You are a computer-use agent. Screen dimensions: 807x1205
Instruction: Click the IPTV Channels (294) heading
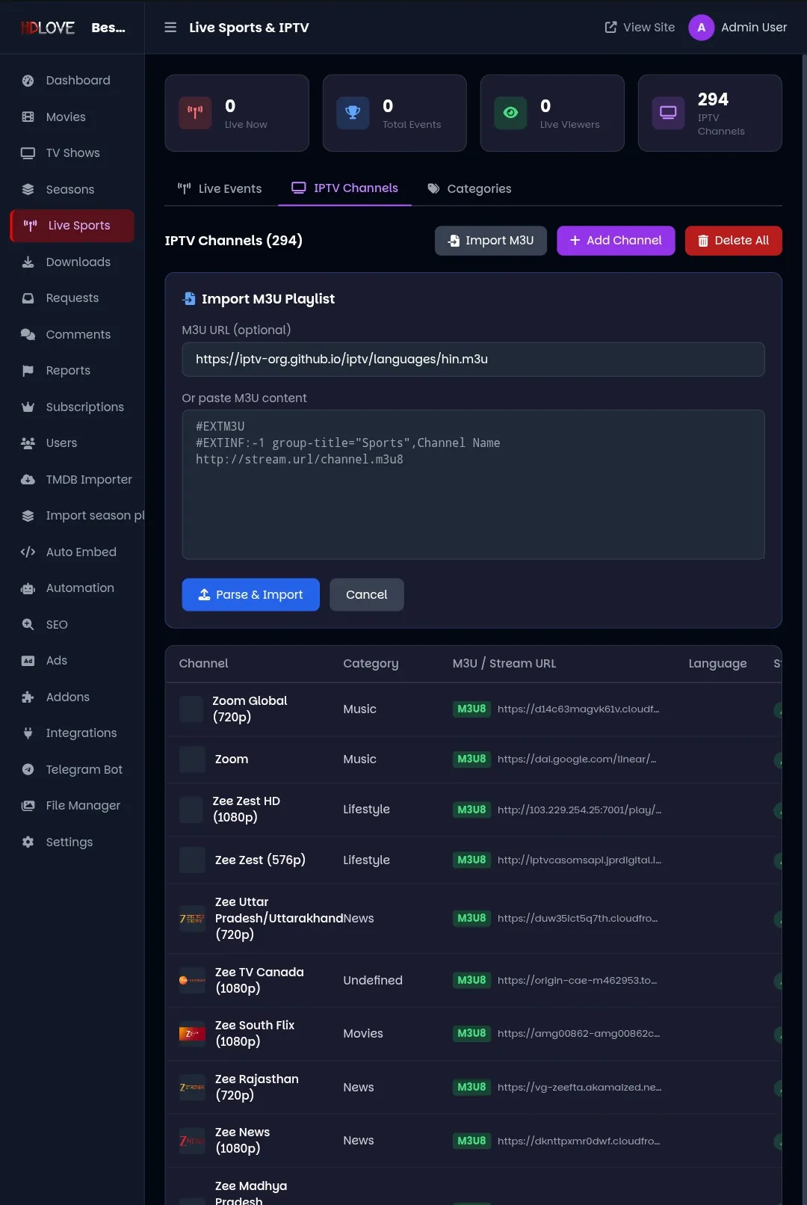coord(234,241)
